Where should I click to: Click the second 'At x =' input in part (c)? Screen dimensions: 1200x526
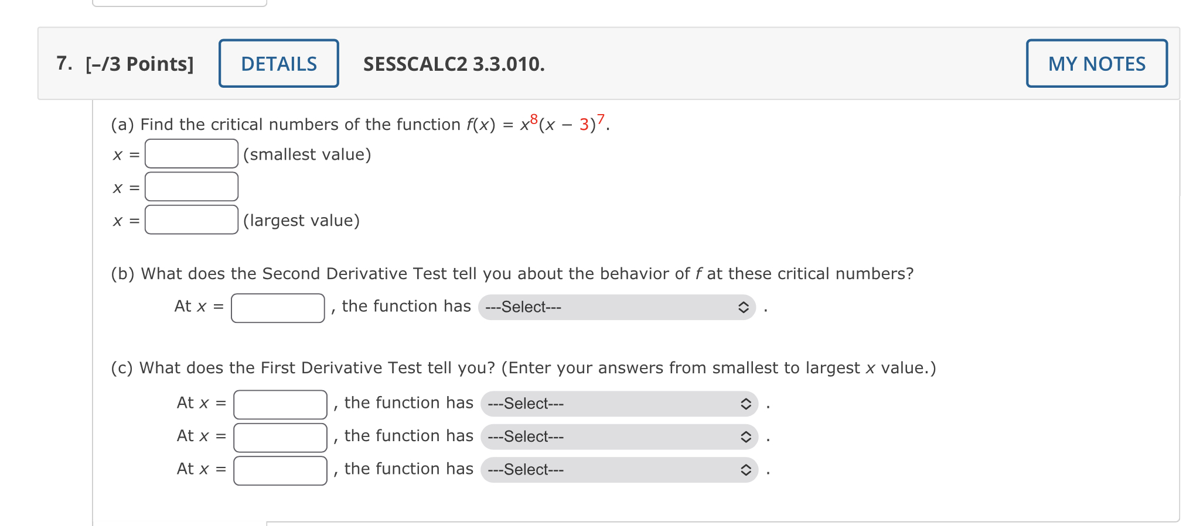point(280,436)
